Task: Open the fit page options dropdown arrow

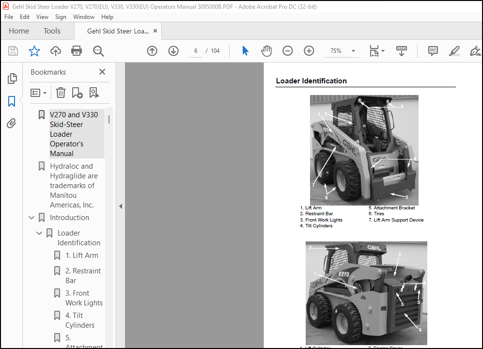Action: point(383,51)
